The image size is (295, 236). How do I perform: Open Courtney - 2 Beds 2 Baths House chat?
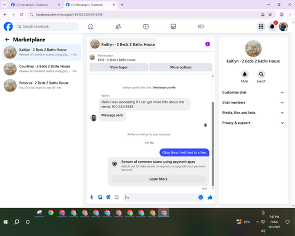pos(41,69)
